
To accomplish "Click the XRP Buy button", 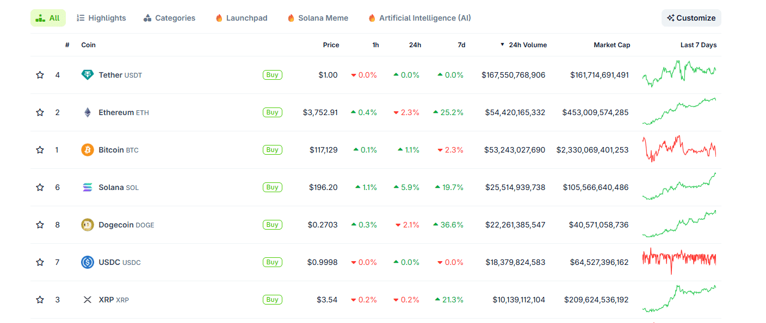I will 273,300.
